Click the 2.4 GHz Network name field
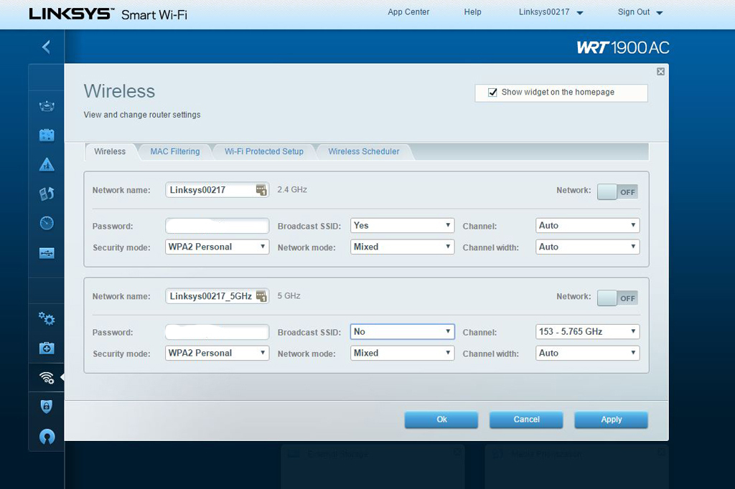 (x=217, y=190)
